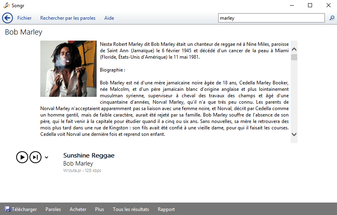This screenshot has width=337, height=215.
Task: Go back with the blue arrow button
Action: pyautogui.click(x=8, y=18)
